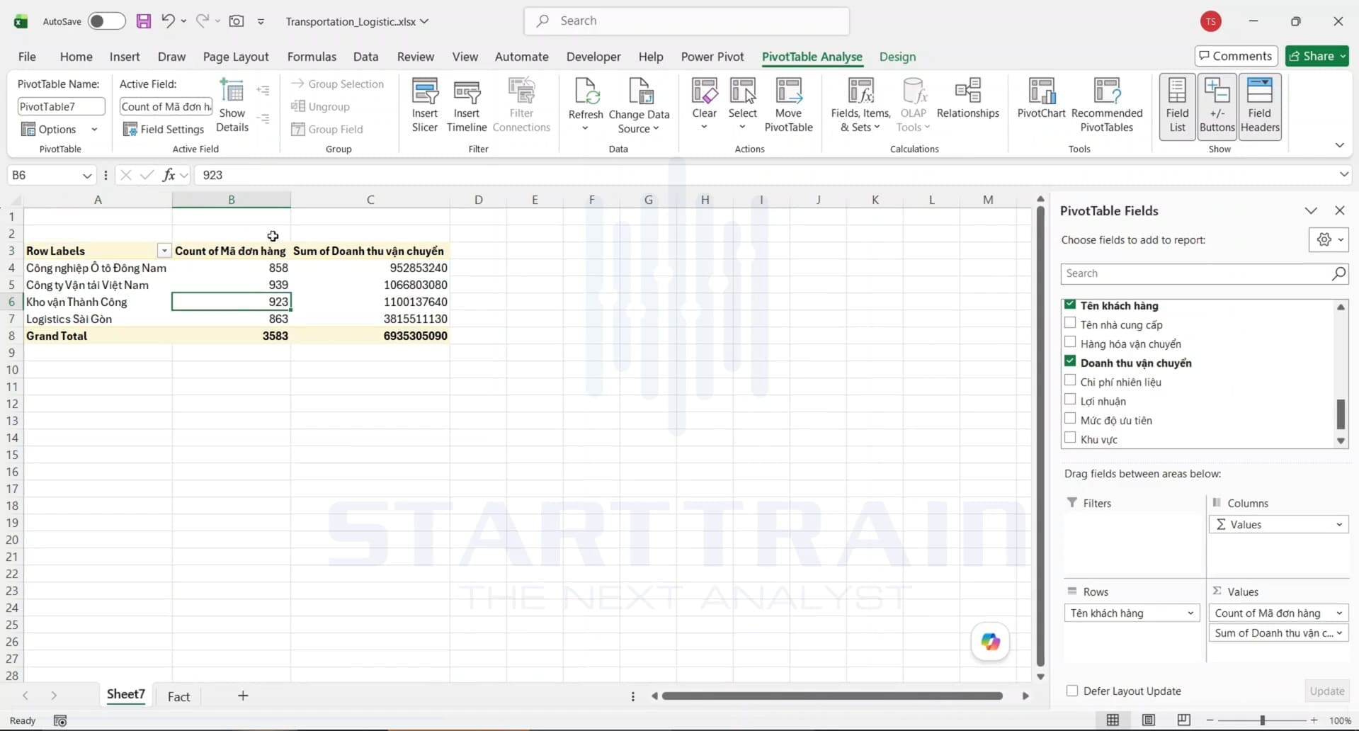Screen dimensions: 1359x731
Task: Open the Power Pivot tab
Action: click(712, 57)
